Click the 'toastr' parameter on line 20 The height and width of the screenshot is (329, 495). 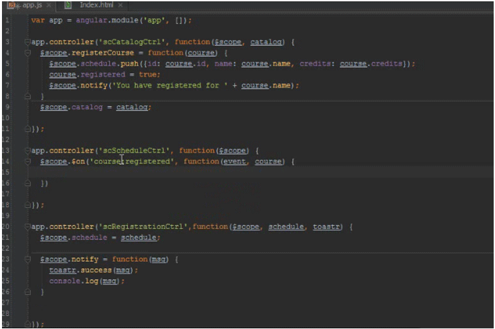pyautogui.click(x=326, y=226)
